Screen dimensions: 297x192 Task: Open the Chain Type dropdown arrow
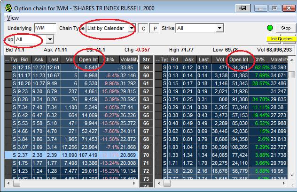click(132, 28)
